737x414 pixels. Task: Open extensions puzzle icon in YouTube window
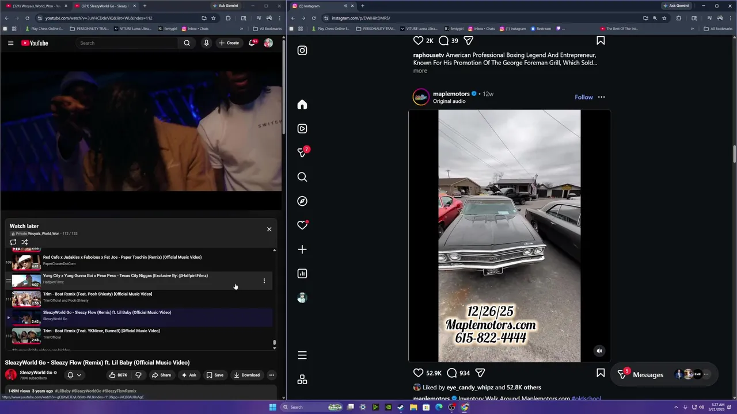228,18
